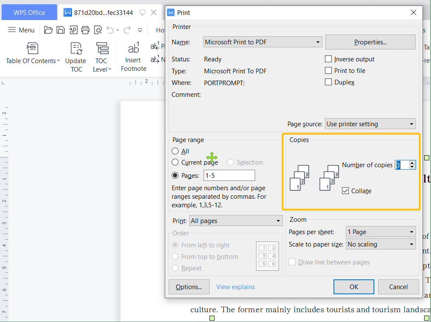This screenshot has width=431, height=322.
Task: Open a file using the folder icon
Action: tap(48, 30)
